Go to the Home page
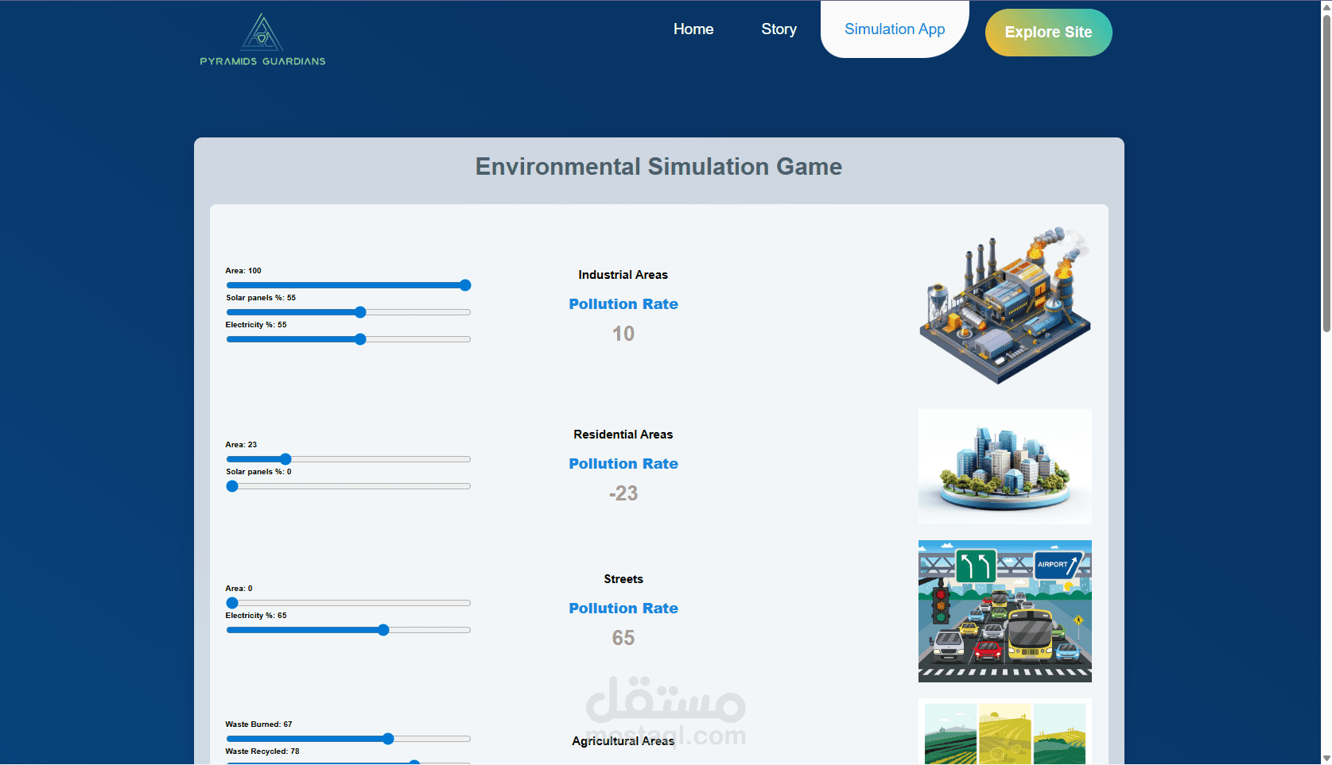 coord(693,29)
